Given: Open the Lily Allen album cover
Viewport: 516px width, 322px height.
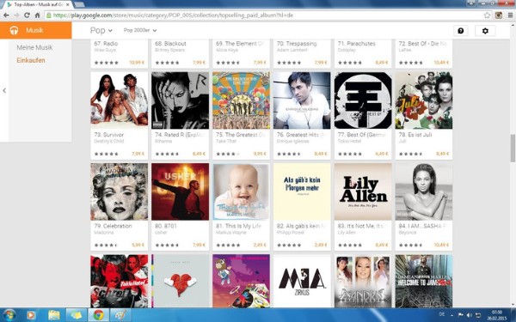Looking at the screenshot, I should [x=363, y=191].
